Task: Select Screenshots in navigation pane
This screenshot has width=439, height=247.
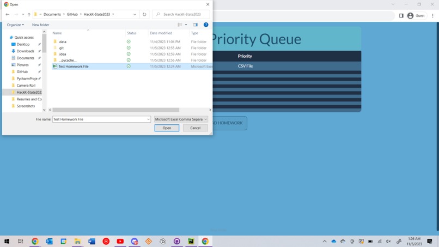Action: (26, 106)
